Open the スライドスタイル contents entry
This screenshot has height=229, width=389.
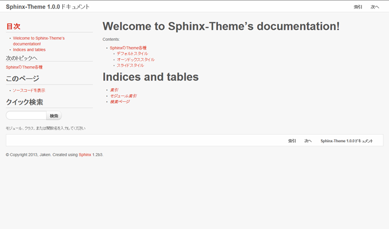pos(130,66)
